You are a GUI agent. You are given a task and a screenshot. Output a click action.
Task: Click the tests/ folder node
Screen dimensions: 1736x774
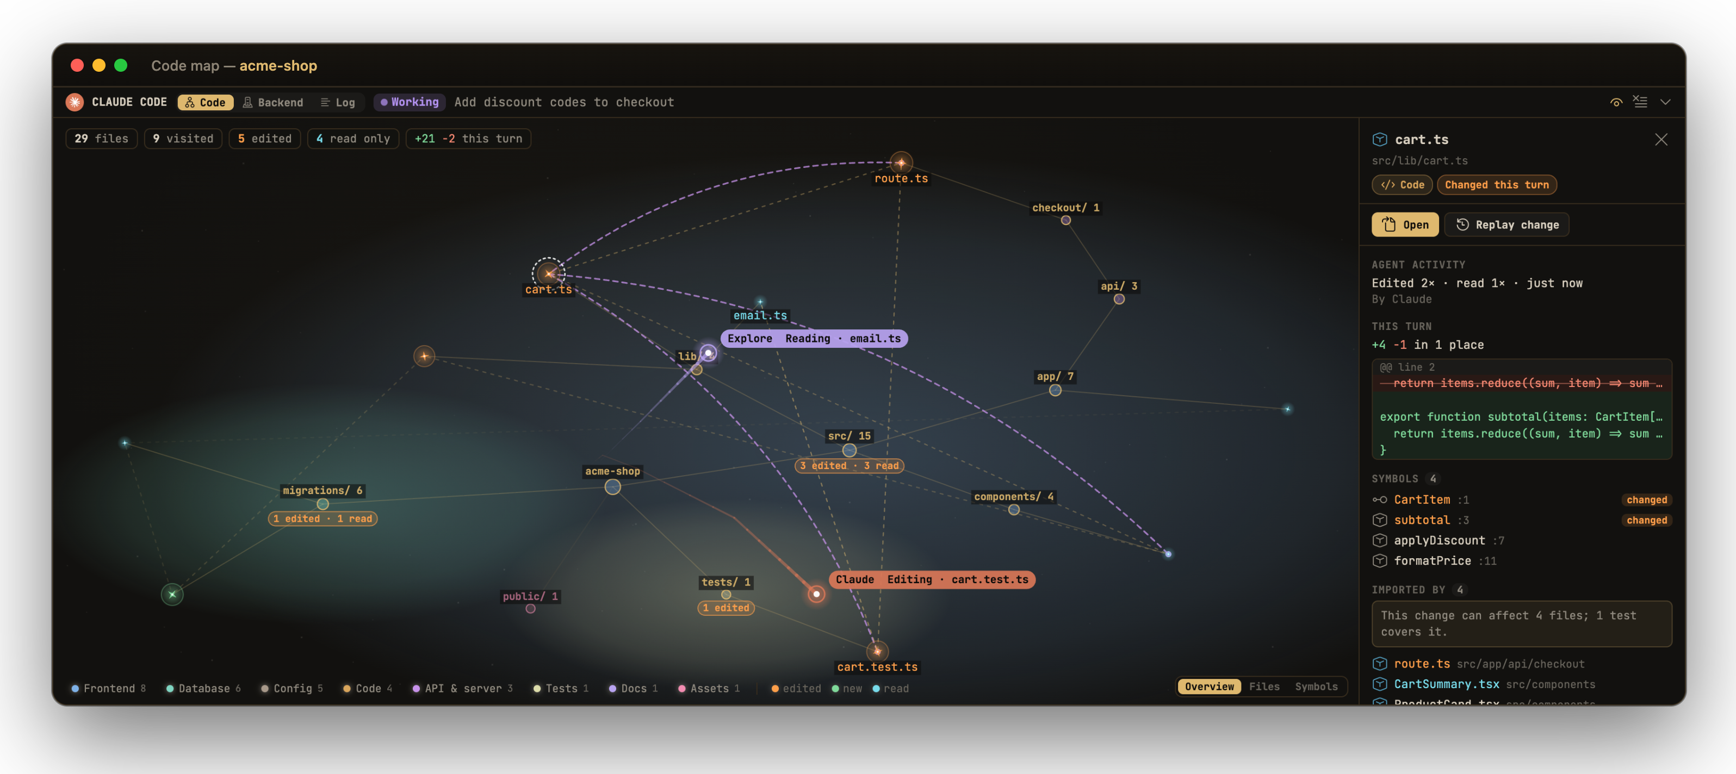[x=726, y=595]
